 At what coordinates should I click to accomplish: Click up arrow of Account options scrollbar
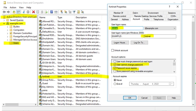click(174, 61)
